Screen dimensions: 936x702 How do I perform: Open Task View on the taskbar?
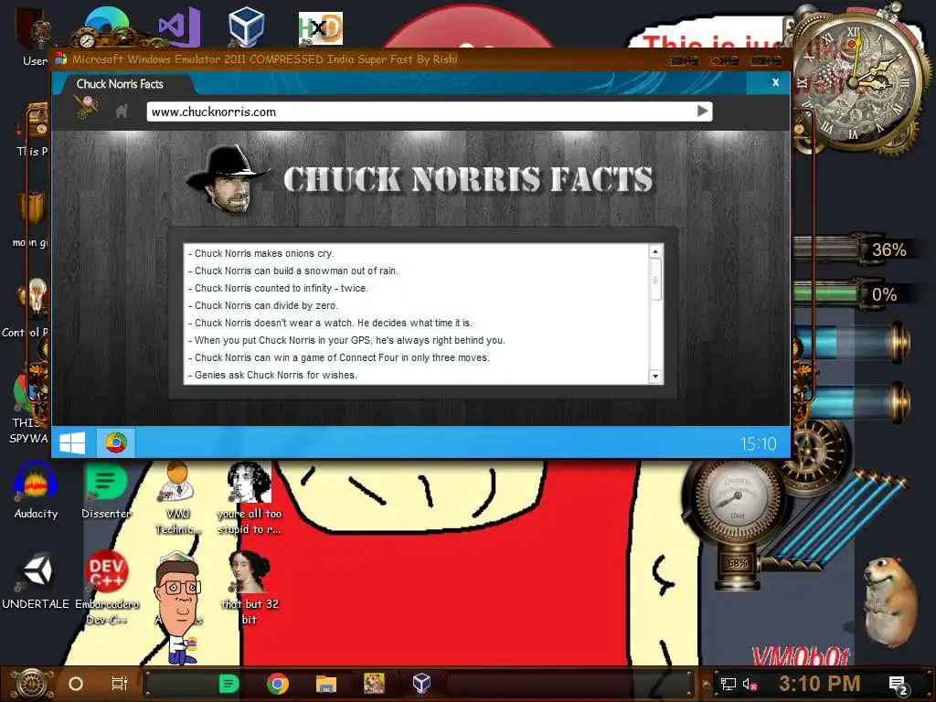[x=120, y=684]
